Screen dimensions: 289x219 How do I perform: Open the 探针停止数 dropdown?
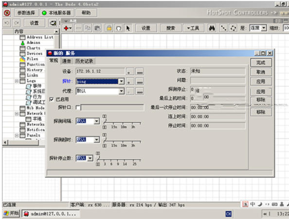point(90,158)
